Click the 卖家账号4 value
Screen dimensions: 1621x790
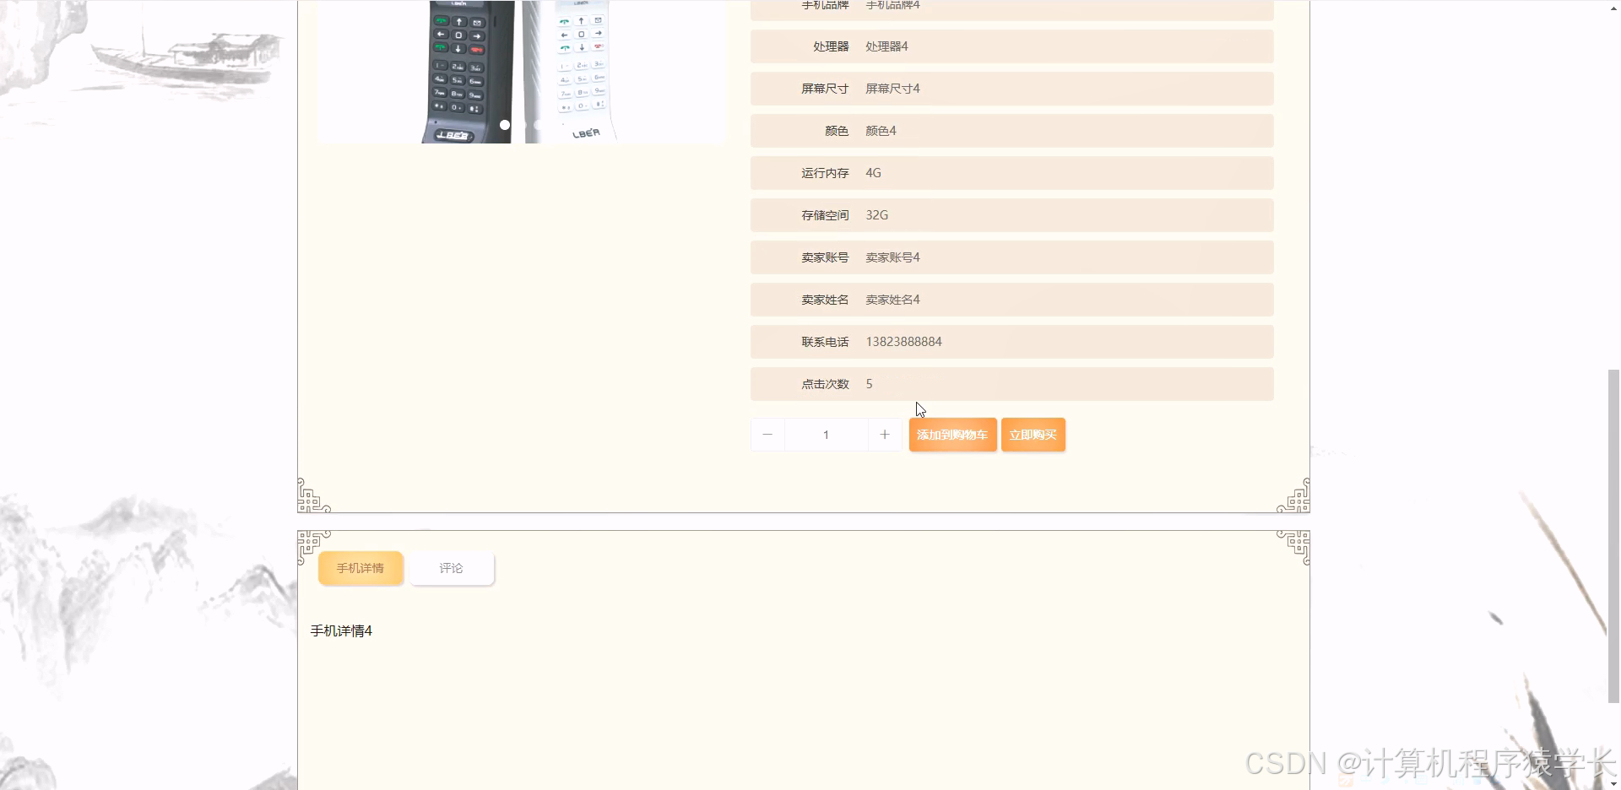(892, 257)
